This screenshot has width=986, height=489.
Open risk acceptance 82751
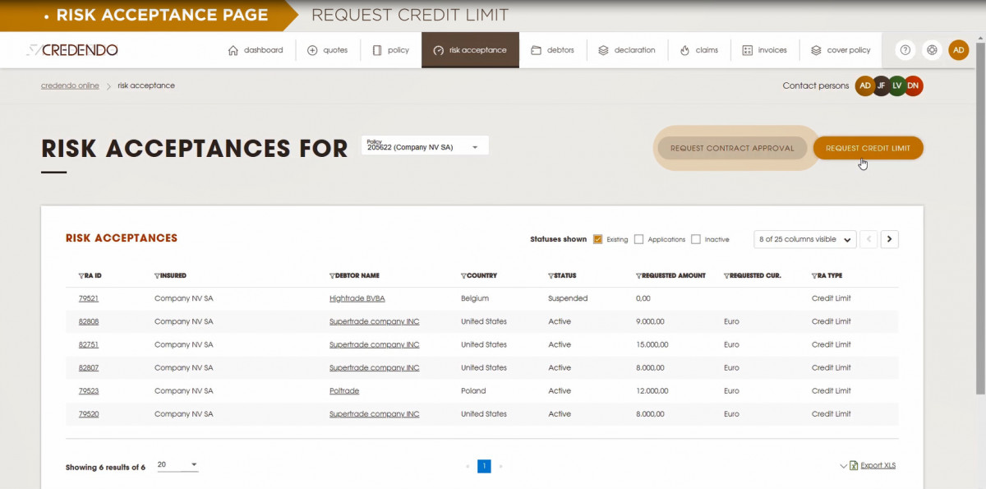pos(89,345)
